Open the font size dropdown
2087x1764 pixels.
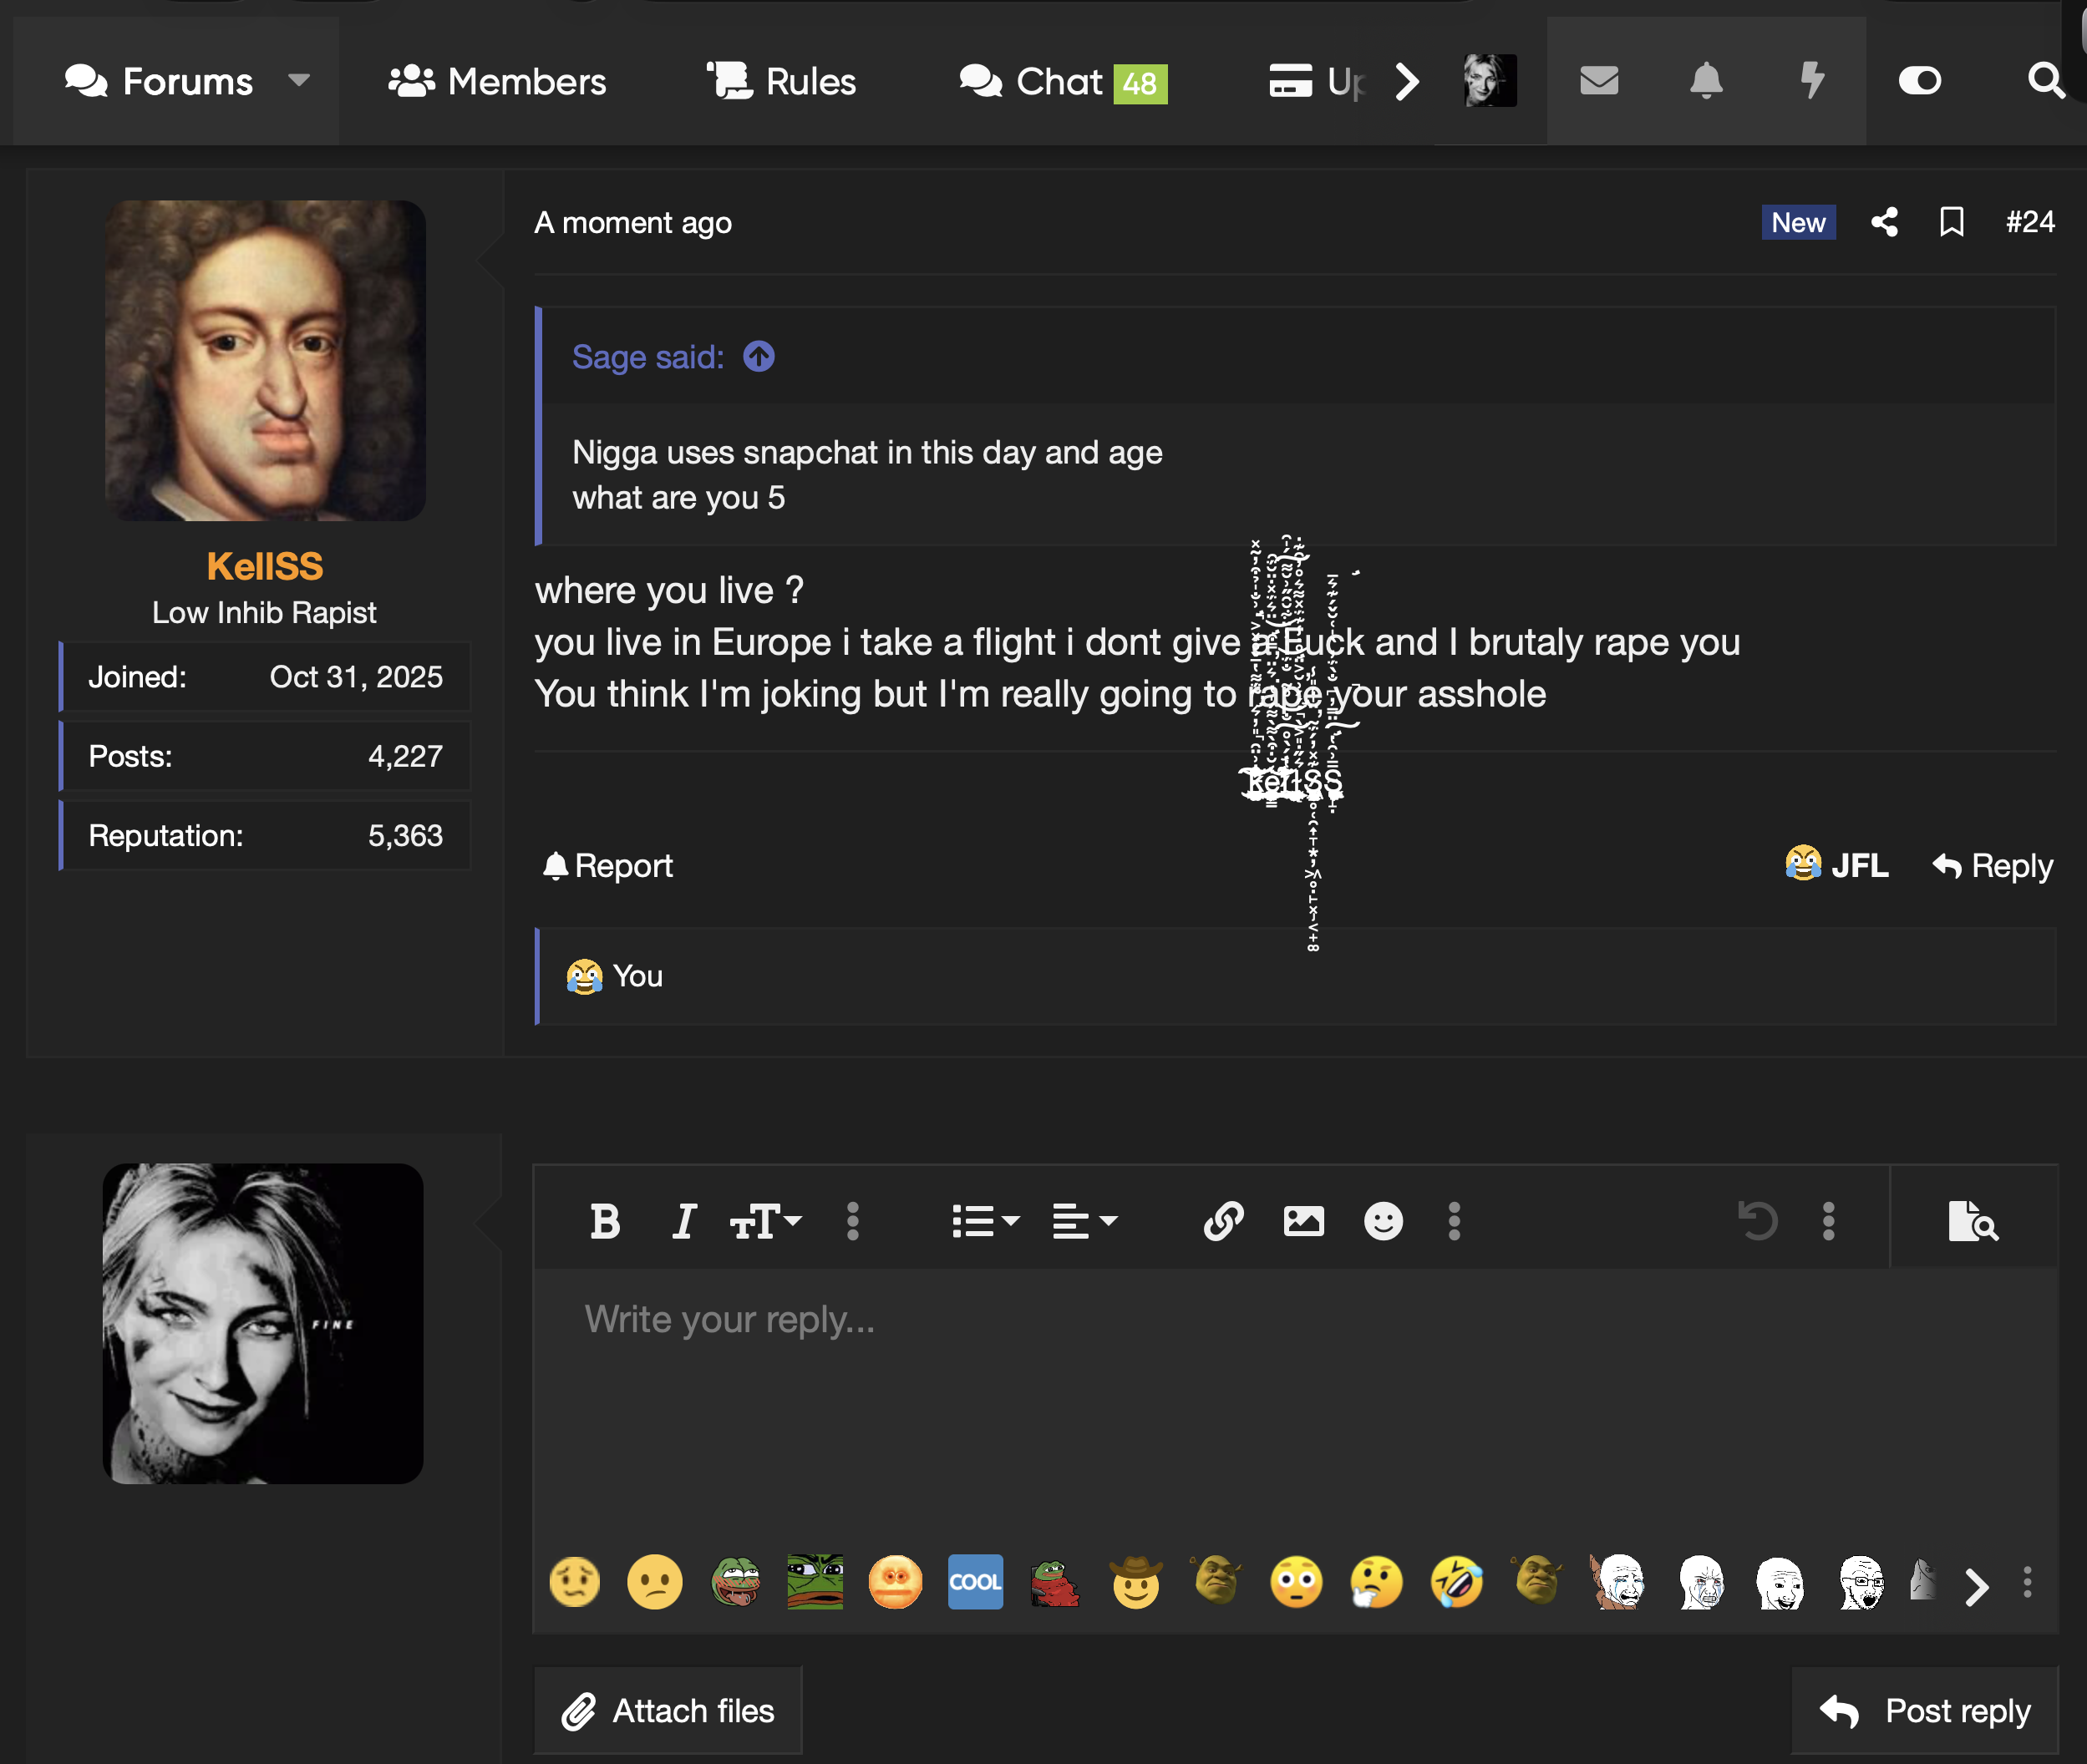[765, 1221]
